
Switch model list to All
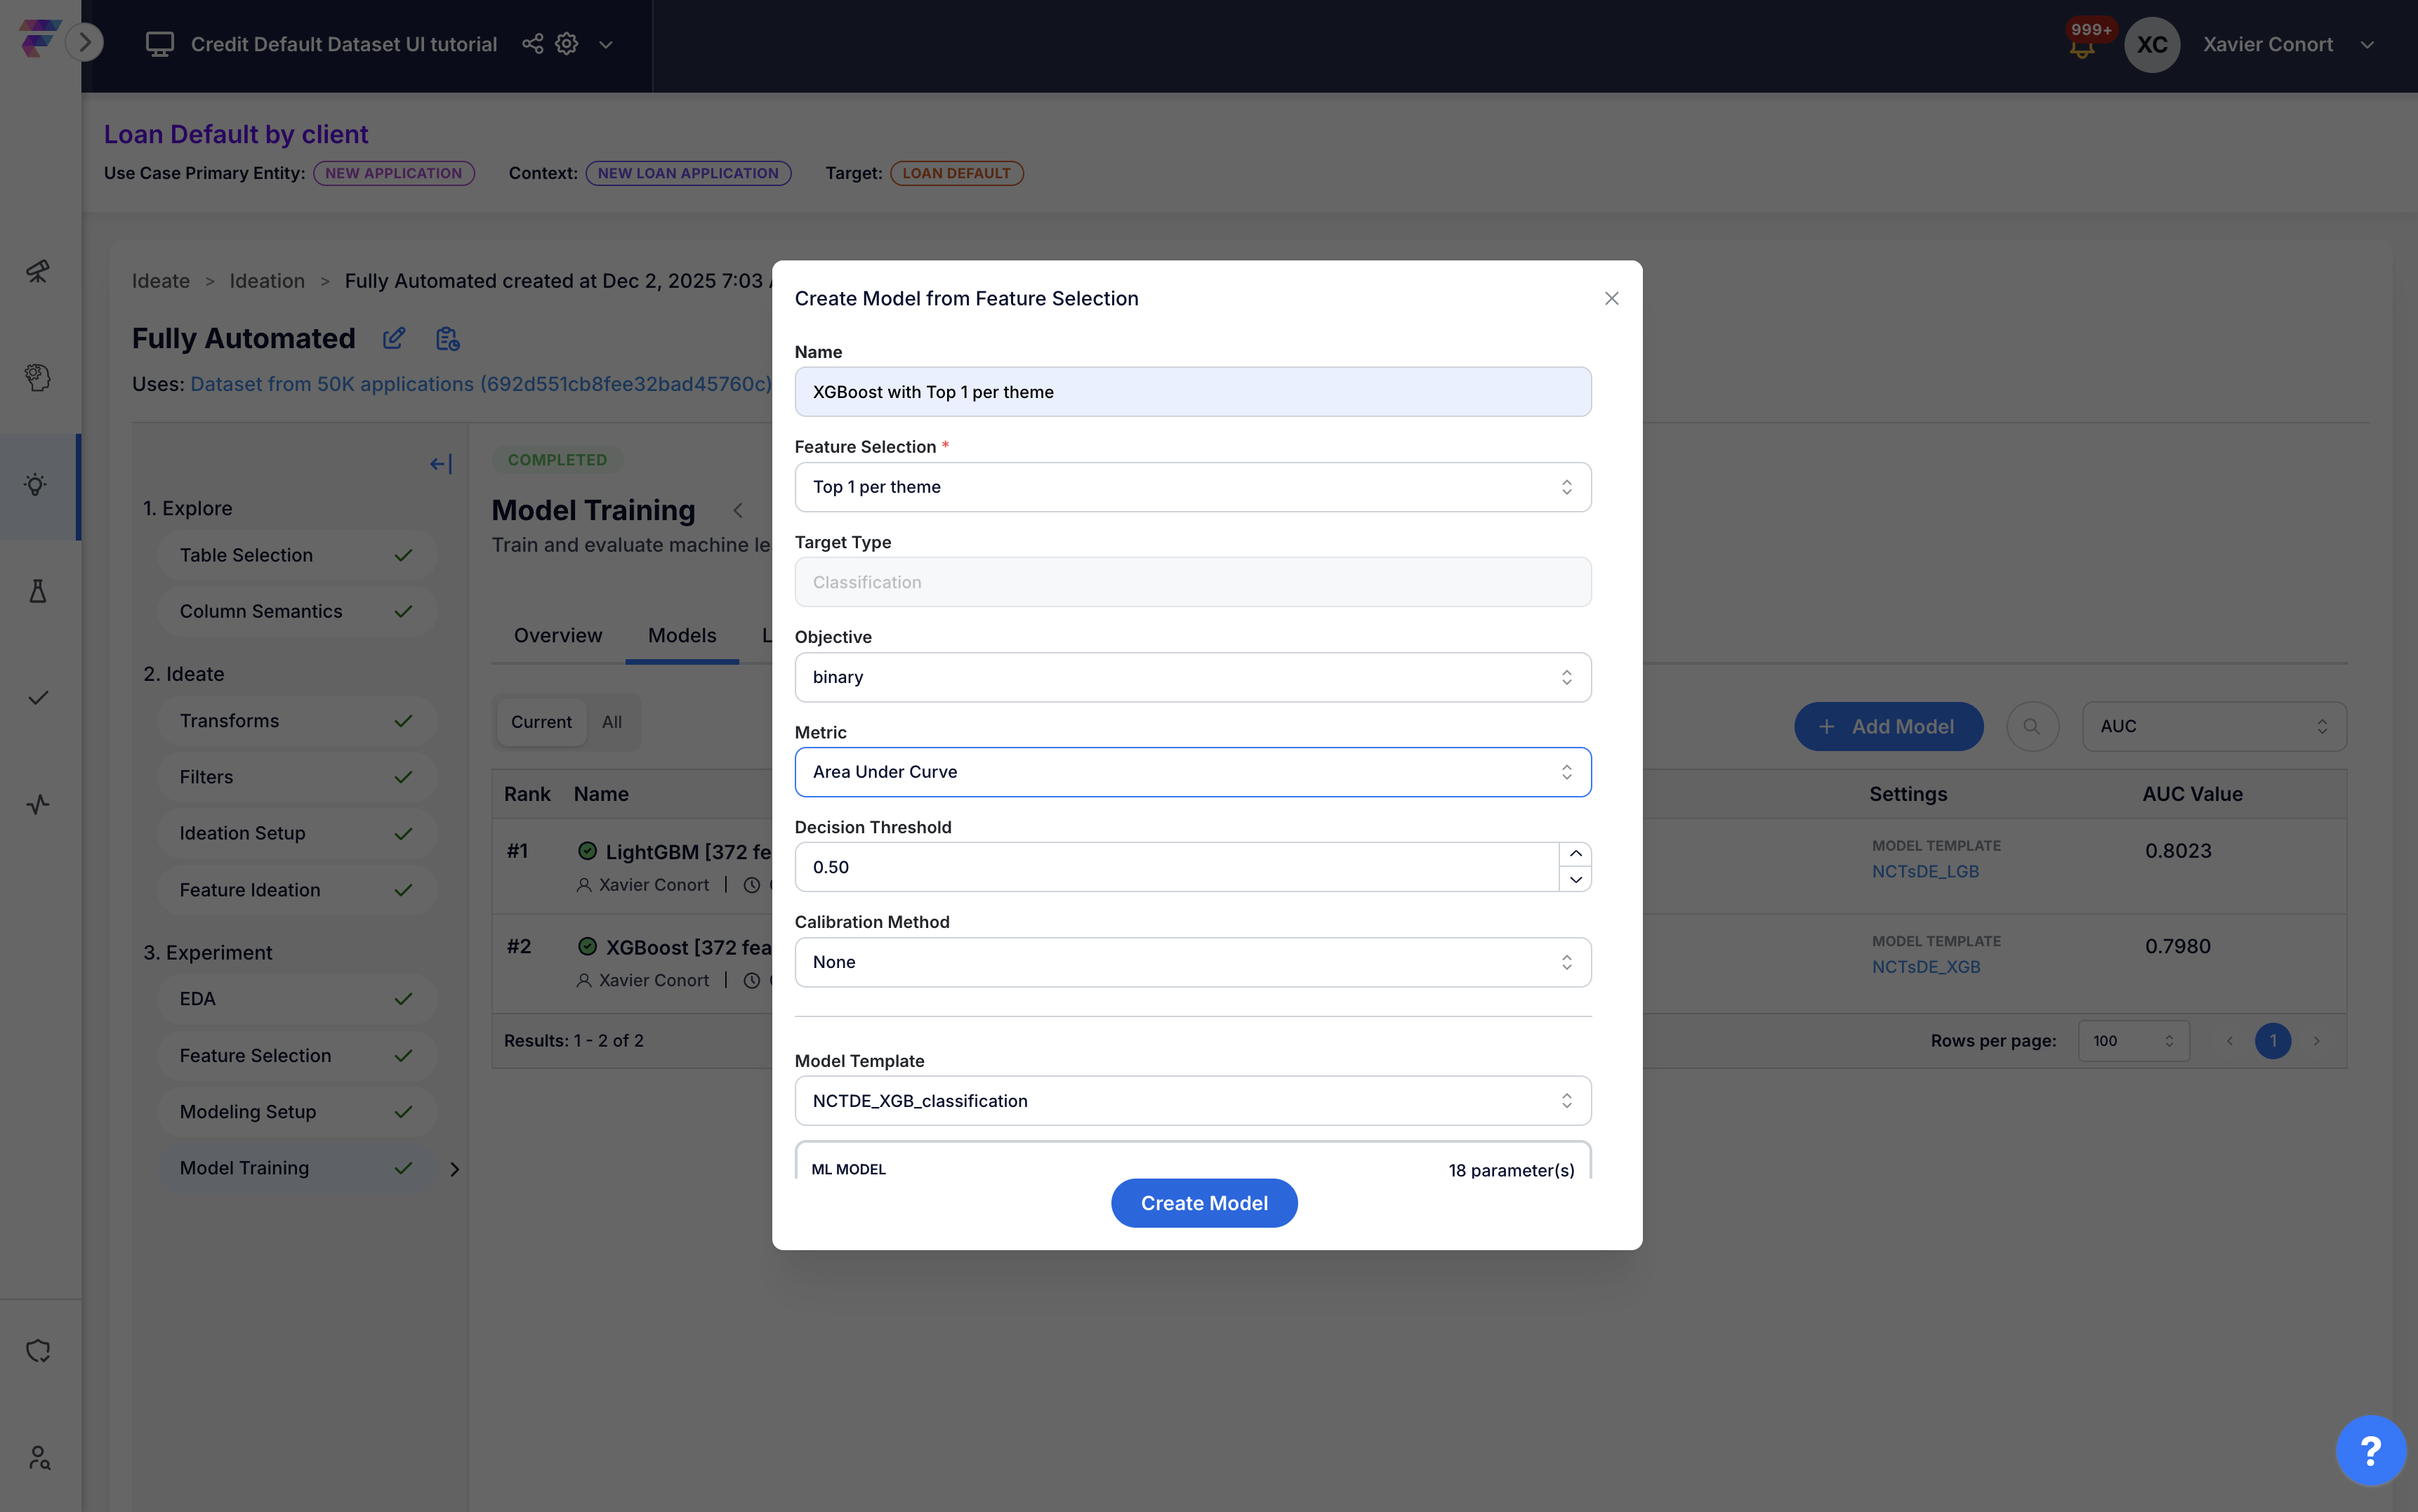point(612,722)
